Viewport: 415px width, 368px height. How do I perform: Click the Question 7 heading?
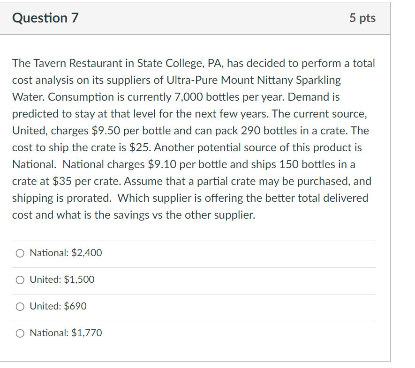[x=45, y=18]
